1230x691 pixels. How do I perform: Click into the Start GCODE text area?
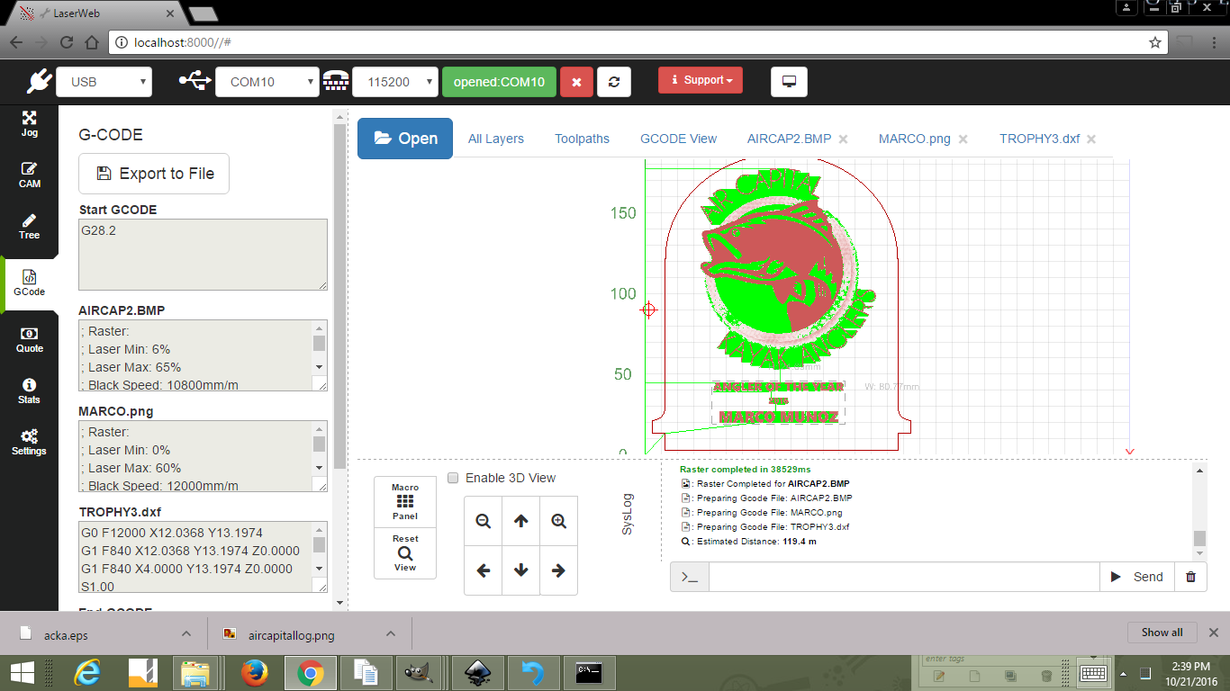tap(203, 255)
